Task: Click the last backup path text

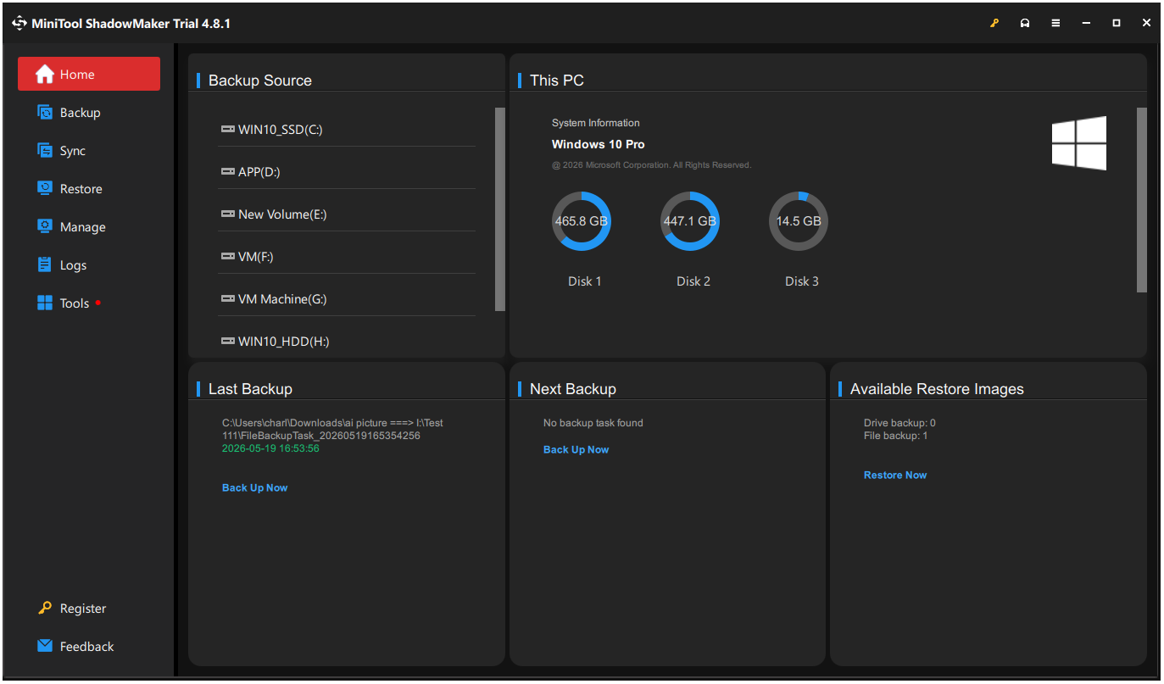Action: coord(332,429)
